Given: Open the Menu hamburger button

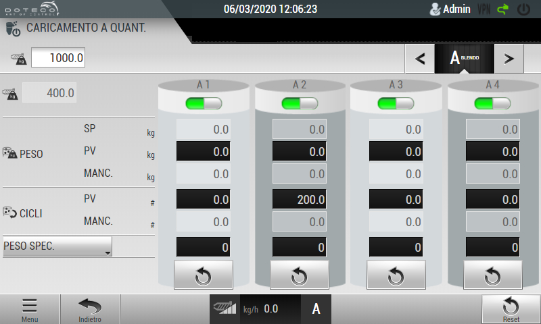Looking at the screenshot, I should pyautogui.click(x=30, y=309).
